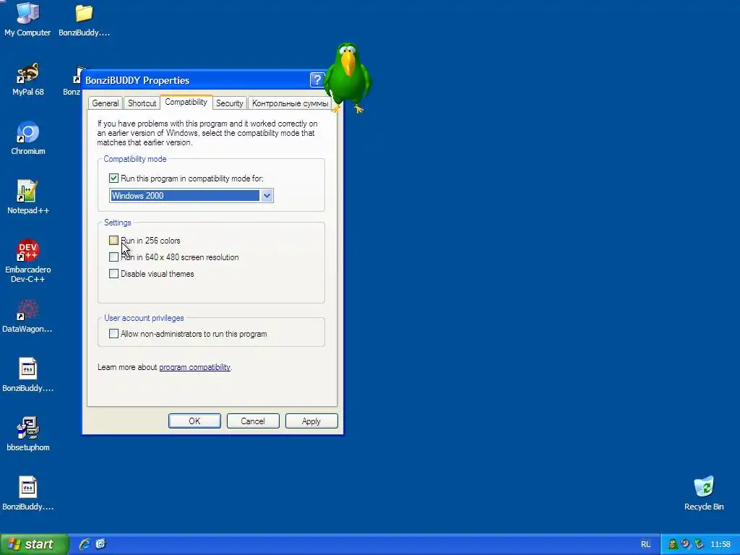Switch to the General tab
Screen dimensions: 740x555
pyautogui.click(x=106, y=103)
